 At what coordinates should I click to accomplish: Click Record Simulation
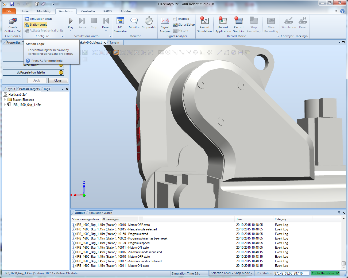click(x=204, y=25)
